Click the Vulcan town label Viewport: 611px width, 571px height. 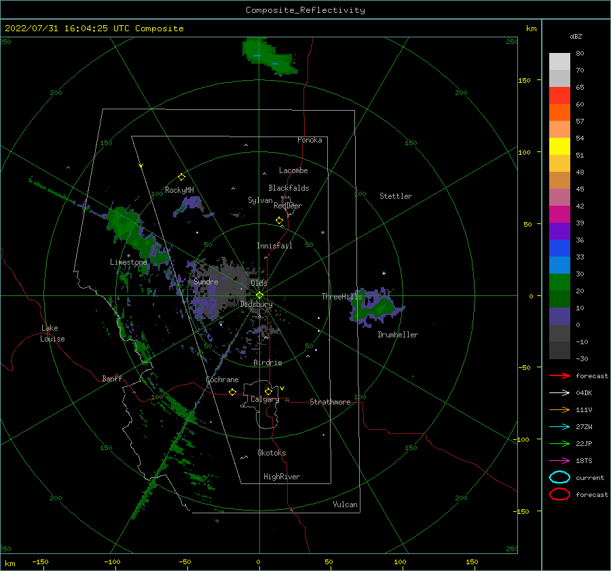(x=345, y=504)
